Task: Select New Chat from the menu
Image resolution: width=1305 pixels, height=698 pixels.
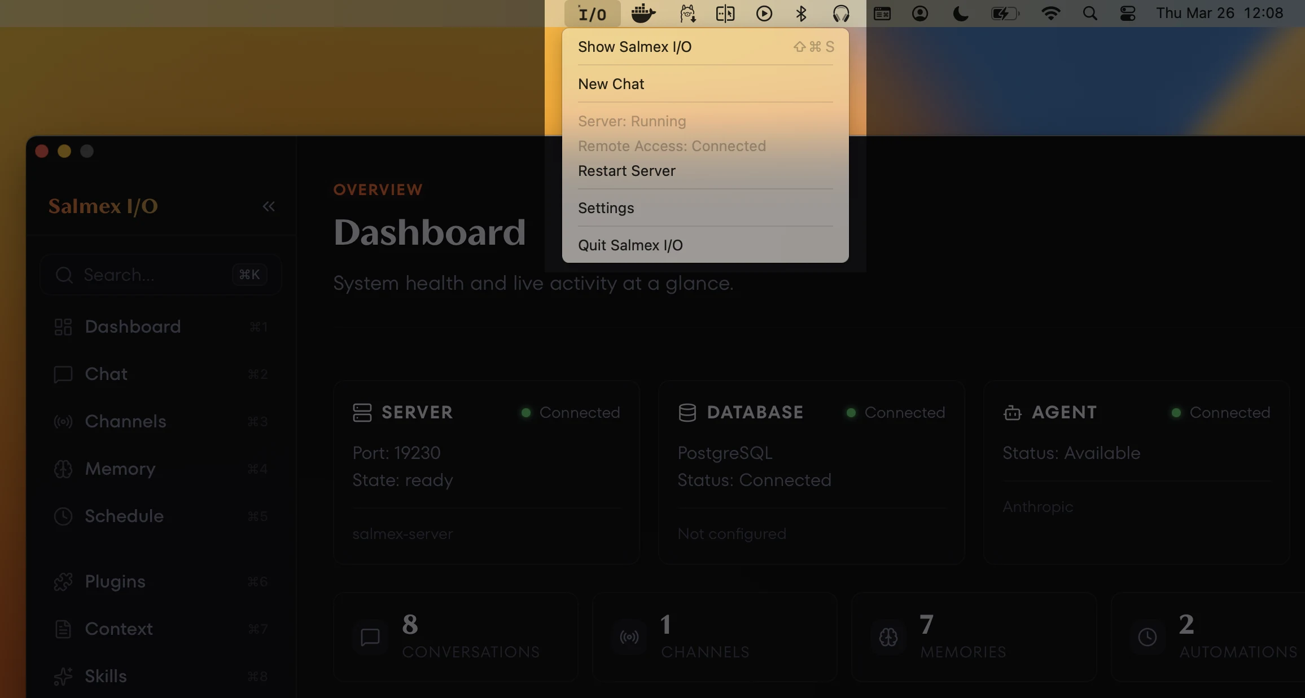Action: (611, 83)
